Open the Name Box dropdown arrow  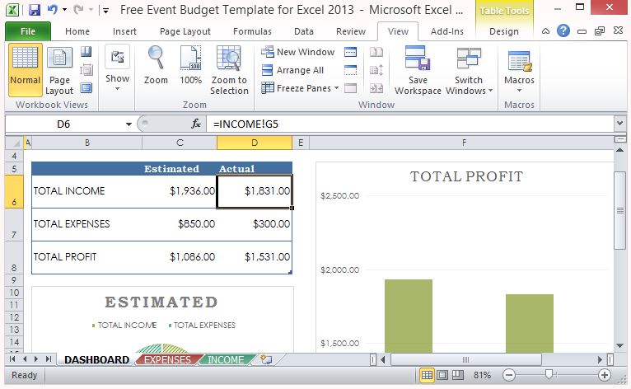pos(129,124)
